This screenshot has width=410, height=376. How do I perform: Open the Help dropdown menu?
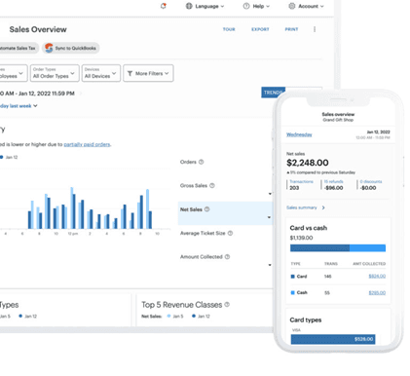256,6
